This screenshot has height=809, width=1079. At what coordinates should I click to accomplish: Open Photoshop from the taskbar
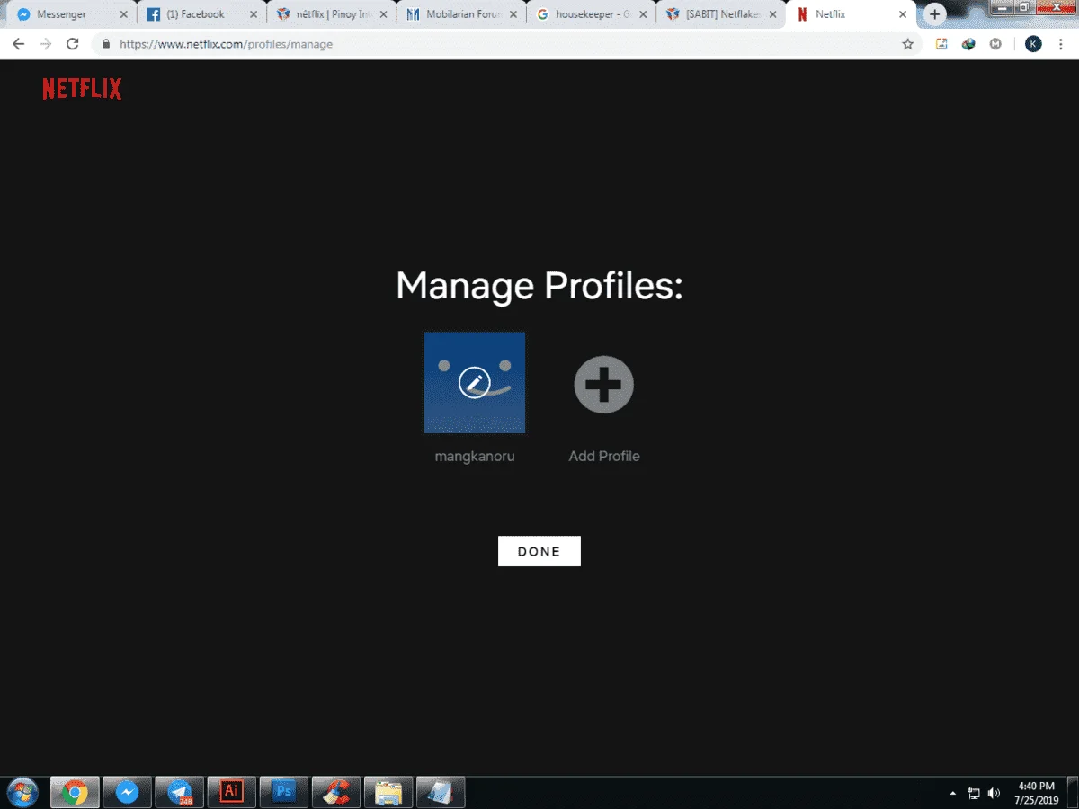[x=283, y=792]
